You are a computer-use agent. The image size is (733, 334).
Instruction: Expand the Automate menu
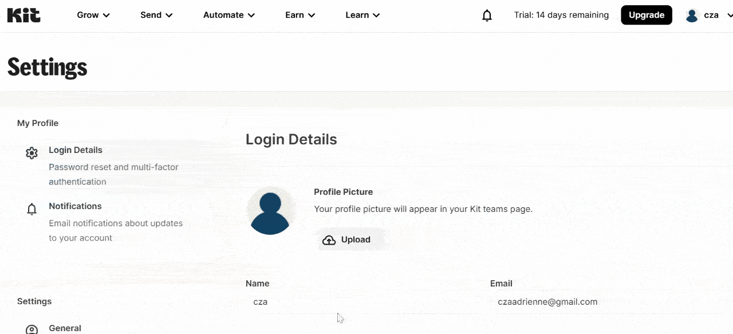point(228,15)
